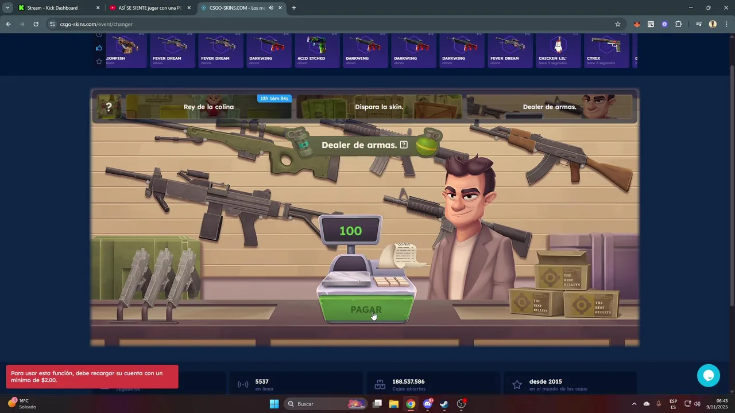735x413 pixels.
Task: Open the weather widget showing 16°C
Action: click(x=22, y=404)
